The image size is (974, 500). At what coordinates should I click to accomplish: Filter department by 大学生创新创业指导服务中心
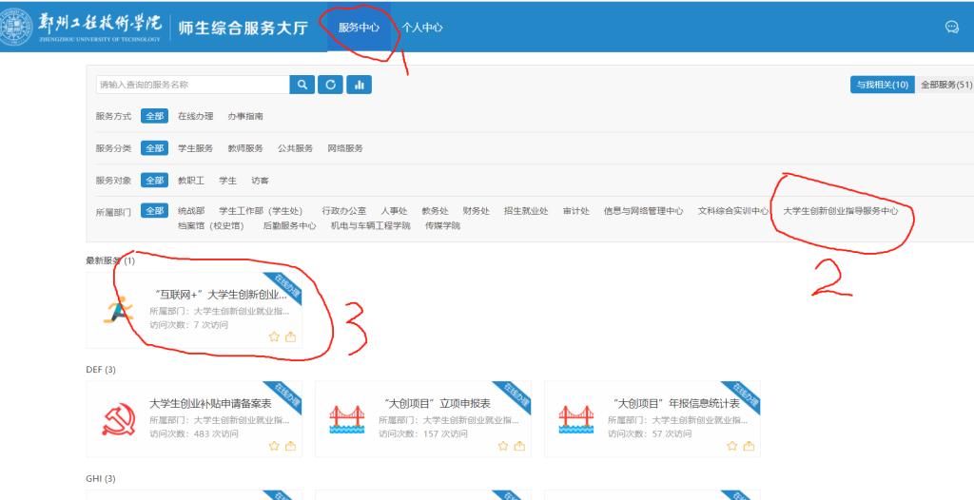(841, 211)
